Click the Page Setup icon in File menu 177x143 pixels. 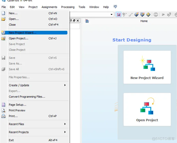[3, 105]
